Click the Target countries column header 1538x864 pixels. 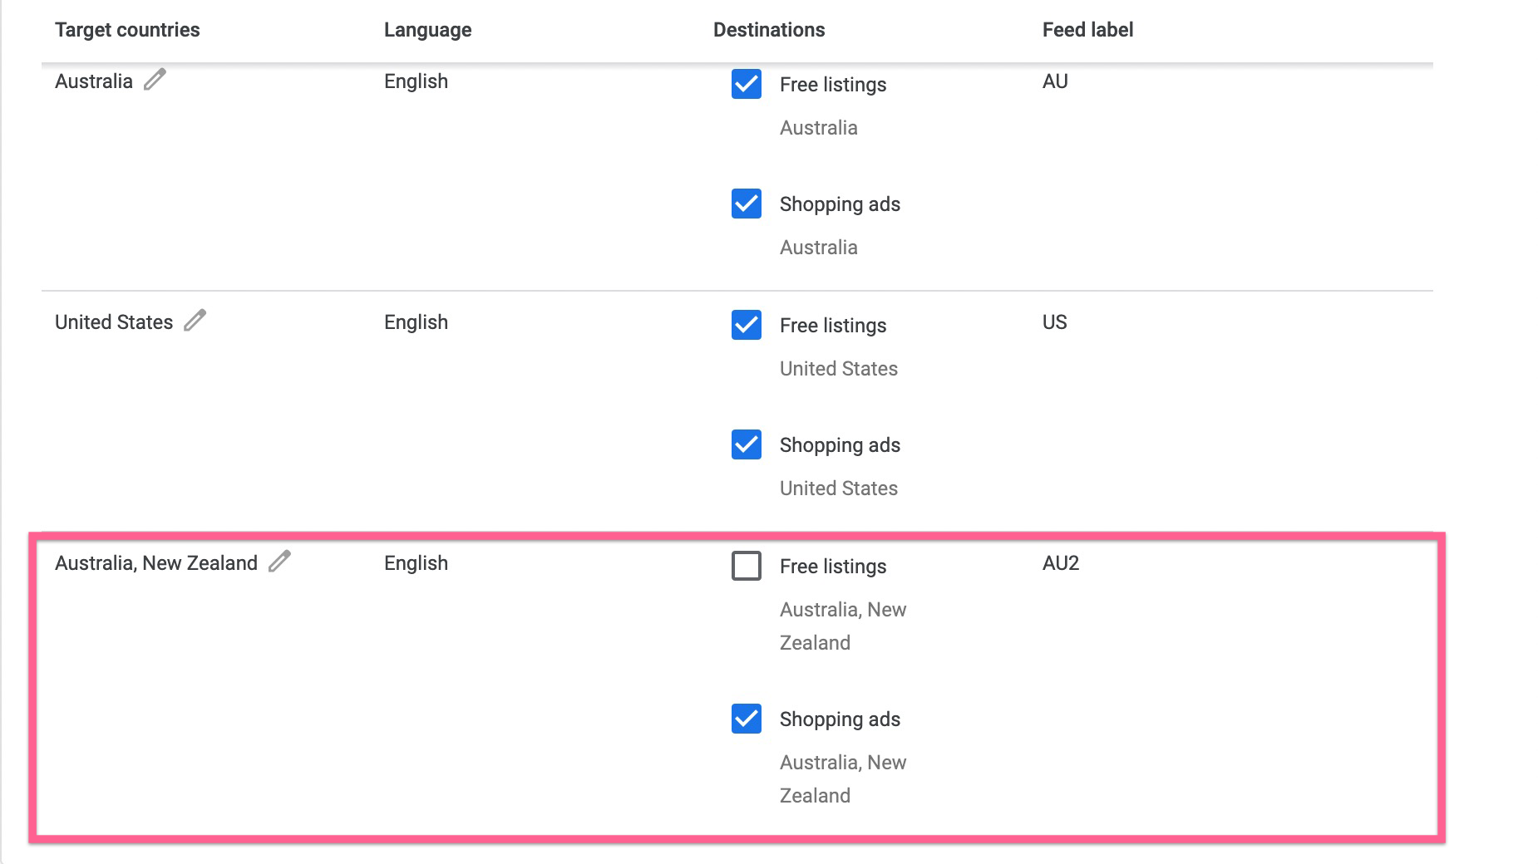point(127,30)
